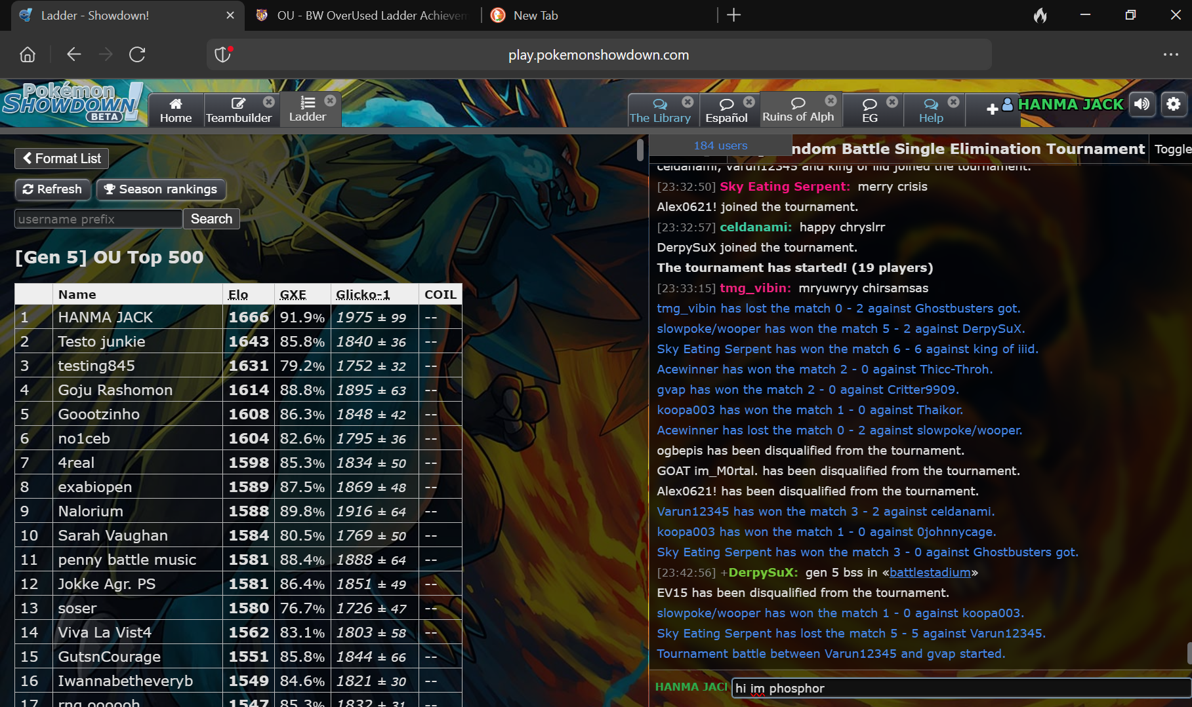Click the COIL column header
Viewport: 1192px width, 707px height.
click(440, 295)
